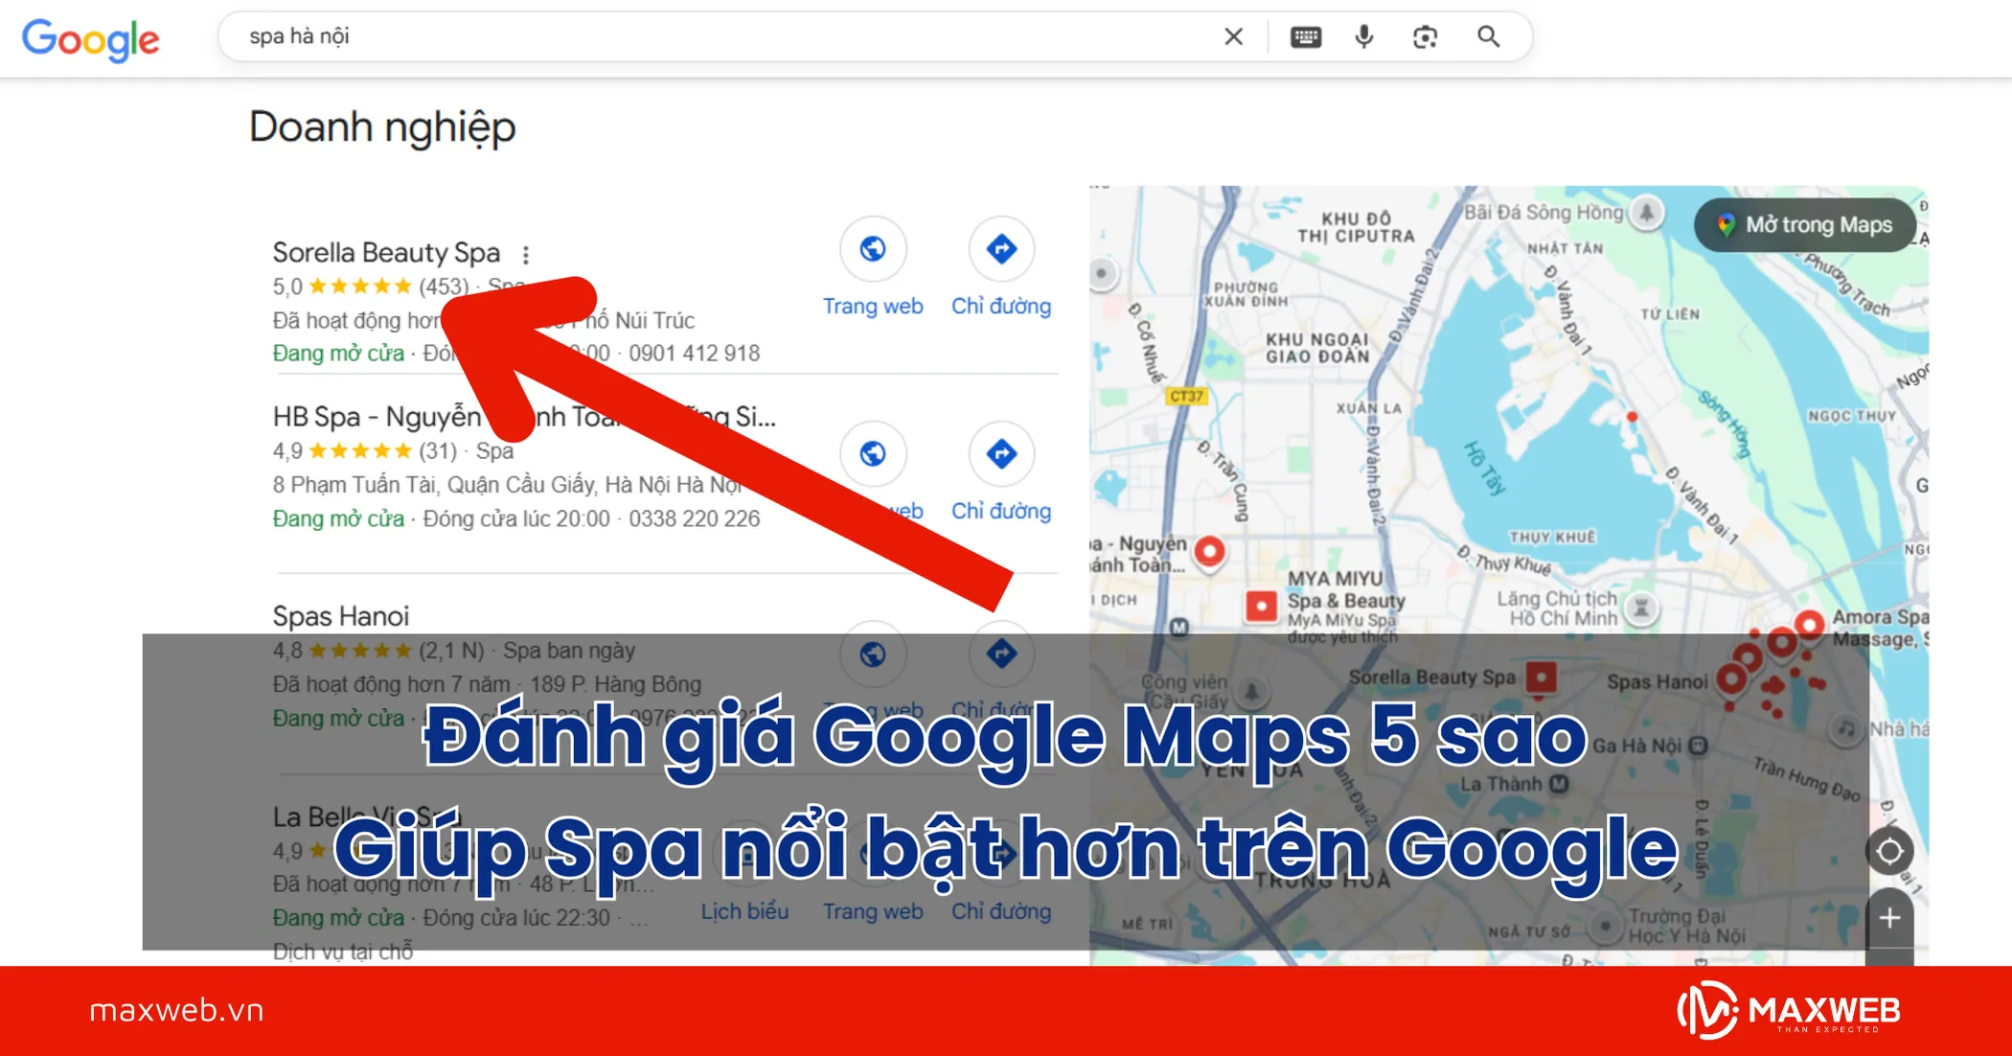Select the MYA MIYU Spa & Beauty map pin
The image size is (2012, 1056).
[1261, 607]
